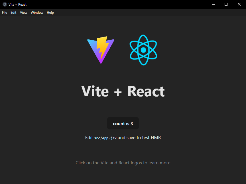Image resolution: width=246 pixels, height=184 pixels.
Task: Click the "Vite + React" heading
Action: [123, 91]
